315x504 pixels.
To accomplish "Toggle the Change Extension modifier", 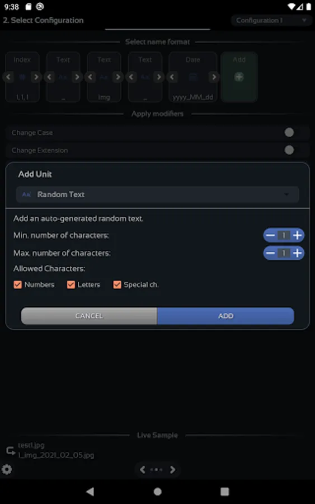I will point(289,150).
